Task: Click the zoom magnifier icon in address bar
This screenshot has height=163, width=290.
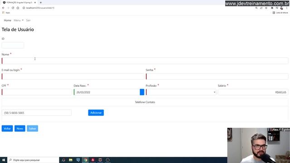Action: (x=256, y=8)
